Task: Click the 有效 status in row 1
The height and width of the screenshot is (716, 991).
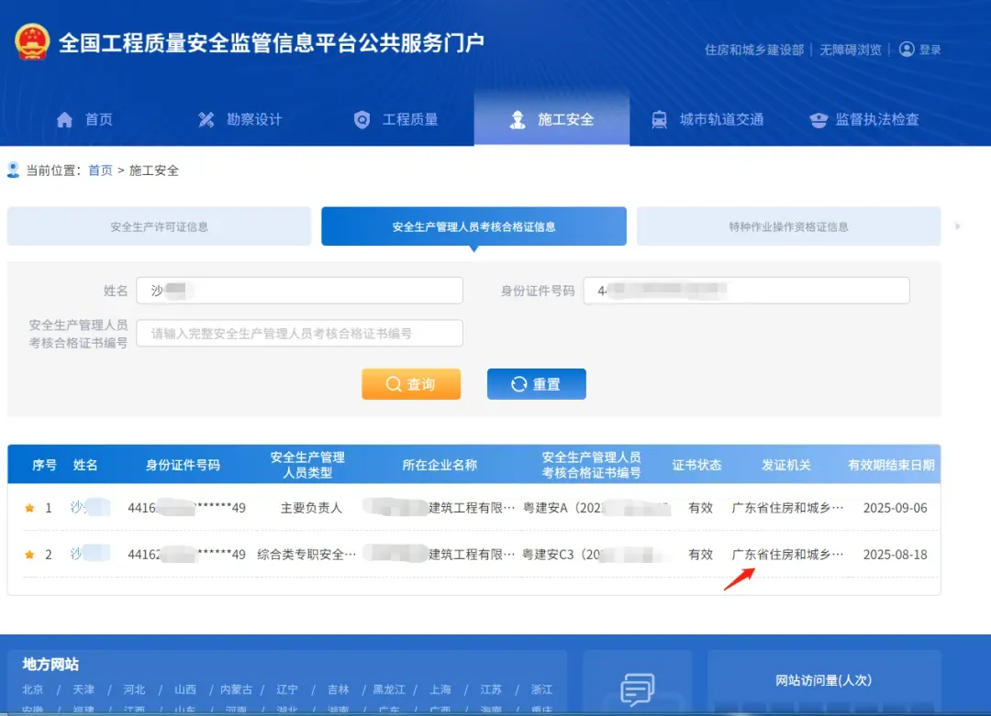Action: point(700,508)
